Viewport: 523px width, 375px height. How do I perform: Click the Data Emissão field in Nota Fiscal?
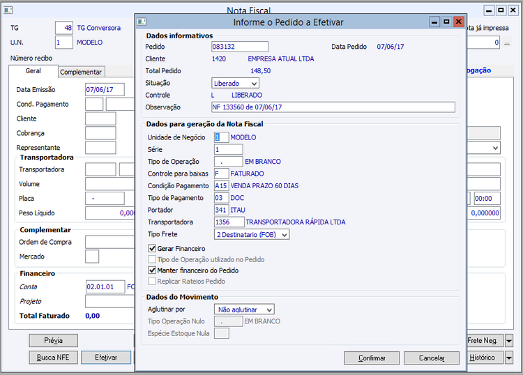105,90
